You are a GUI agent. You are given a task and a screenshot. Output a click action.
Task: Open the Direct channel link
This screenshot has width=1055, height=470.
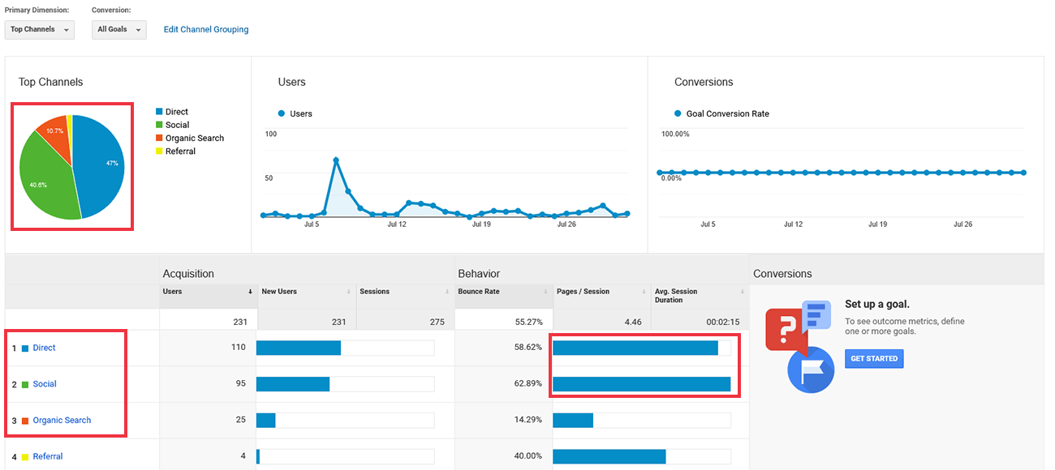click(45, 348)
